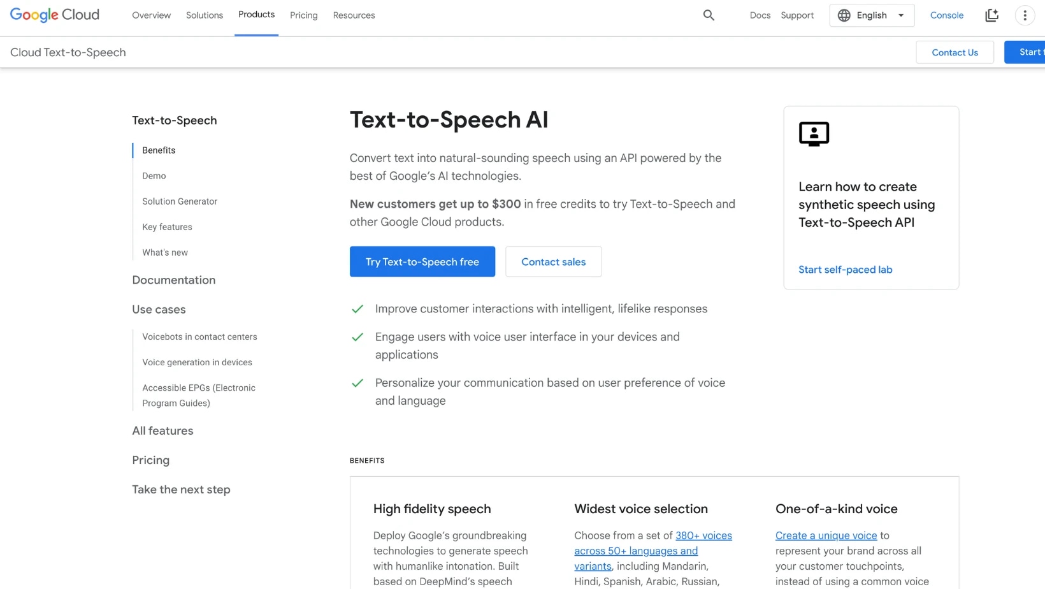1045x589 pixels.
Task: Click the Try Text-to-Speech free button
Action: click(422, 261)
